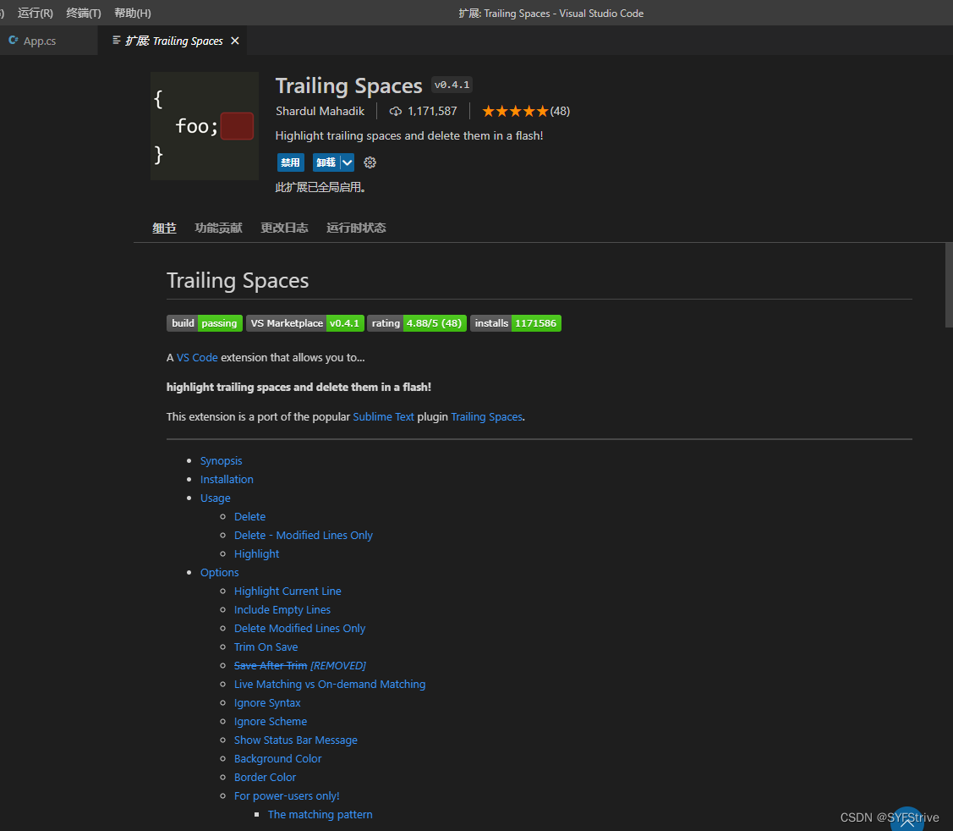Open the Ignore Syntax link
Screen dimensions: 953x831
pyautogui.click(x=267, y=703)
